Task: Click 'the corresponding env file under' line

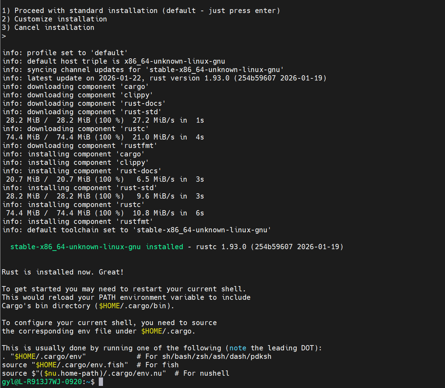Action: [x=98, y=331]
